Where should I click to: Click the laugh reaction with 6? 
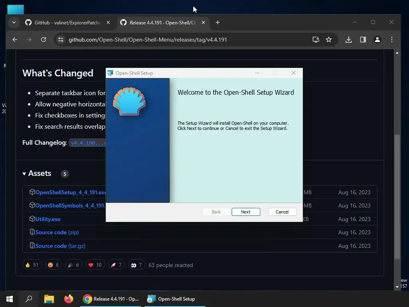point(53,265)
